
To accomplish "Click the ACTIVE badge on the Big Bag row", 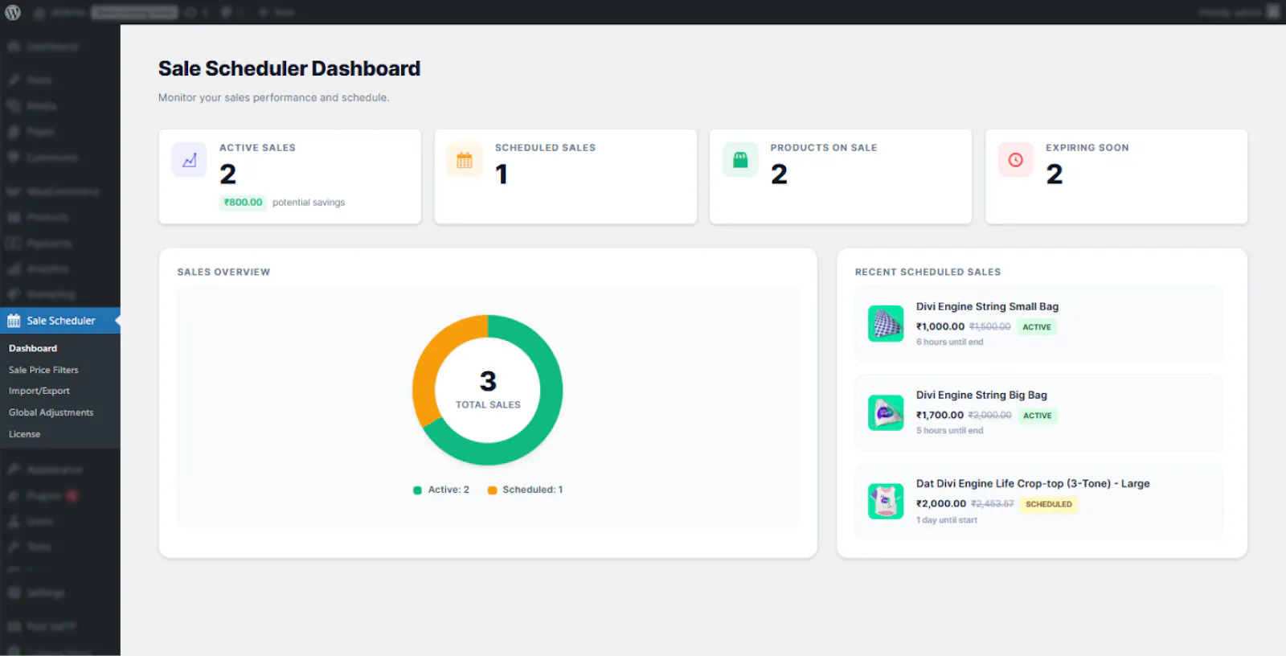I will [x=1038, y=416].
